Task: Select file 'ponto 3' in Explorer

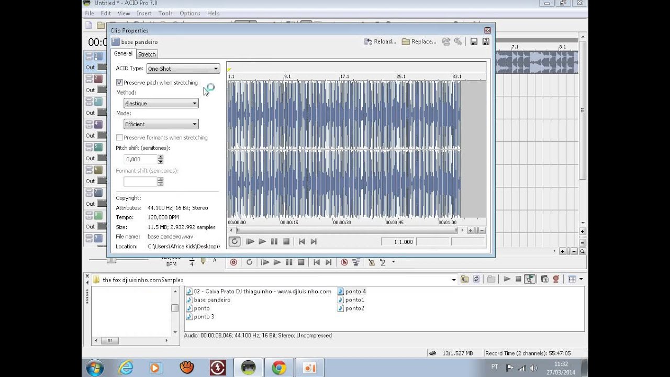Action: tap(200, 317)
